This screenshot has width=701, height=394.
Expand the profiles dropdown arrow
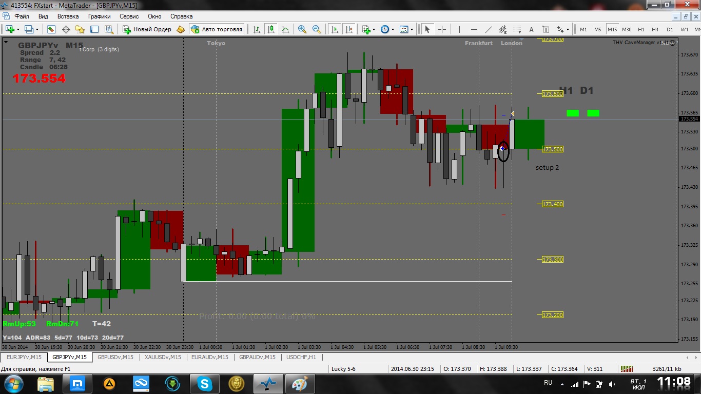tap(37, 29)
